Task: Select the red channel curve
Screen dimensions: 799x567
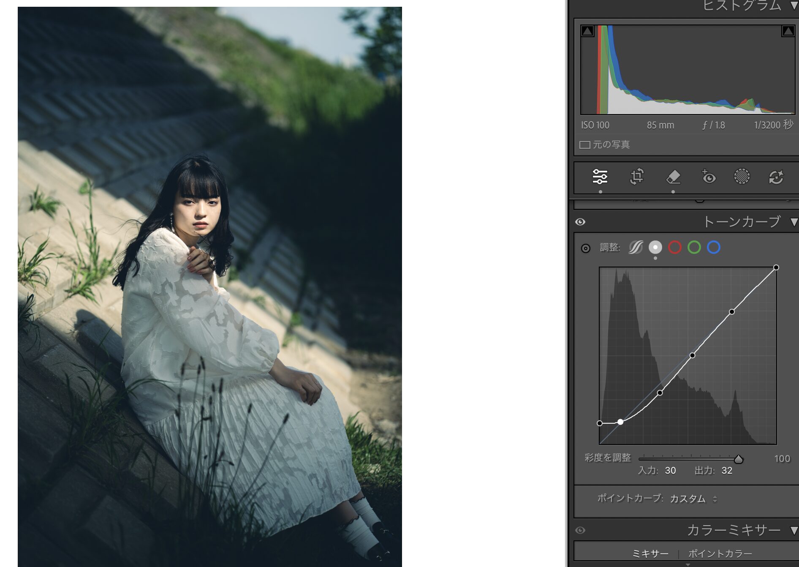Action: [675, 247]
